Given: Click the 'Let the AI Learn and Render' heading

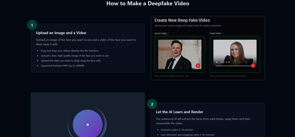Looking at the screenshot, I should (179, 112).
